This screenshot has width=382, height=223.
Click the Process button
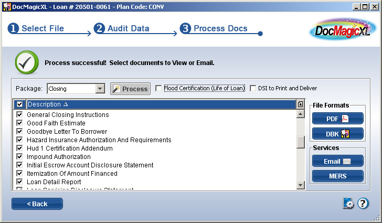(x=130, y=89)
